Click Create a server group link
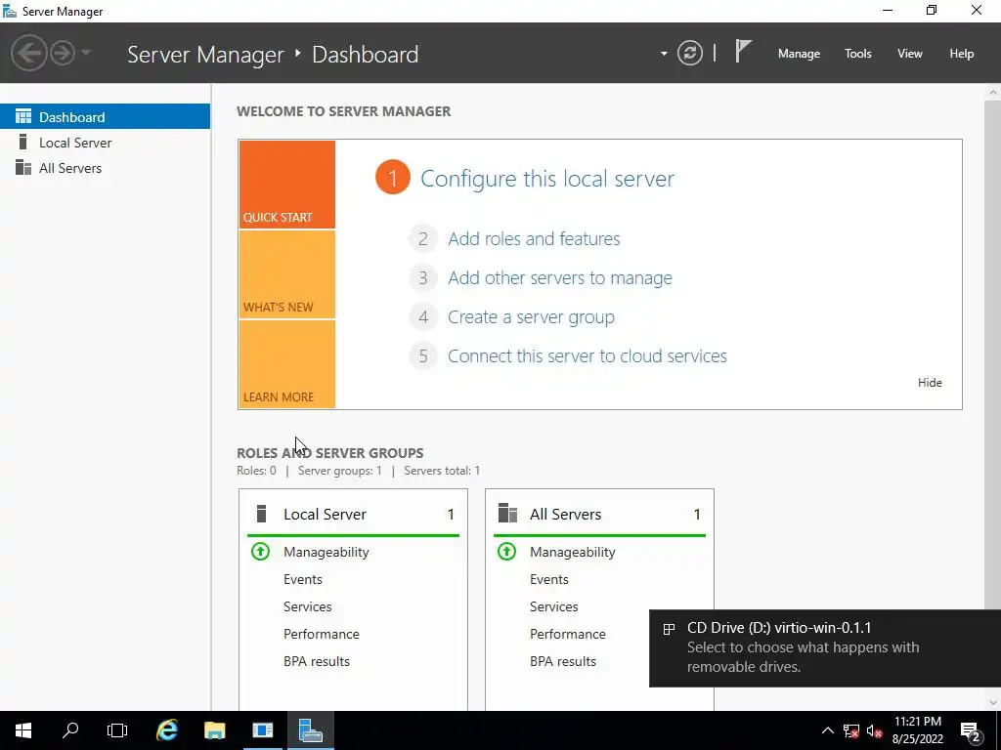 point(531,317)
